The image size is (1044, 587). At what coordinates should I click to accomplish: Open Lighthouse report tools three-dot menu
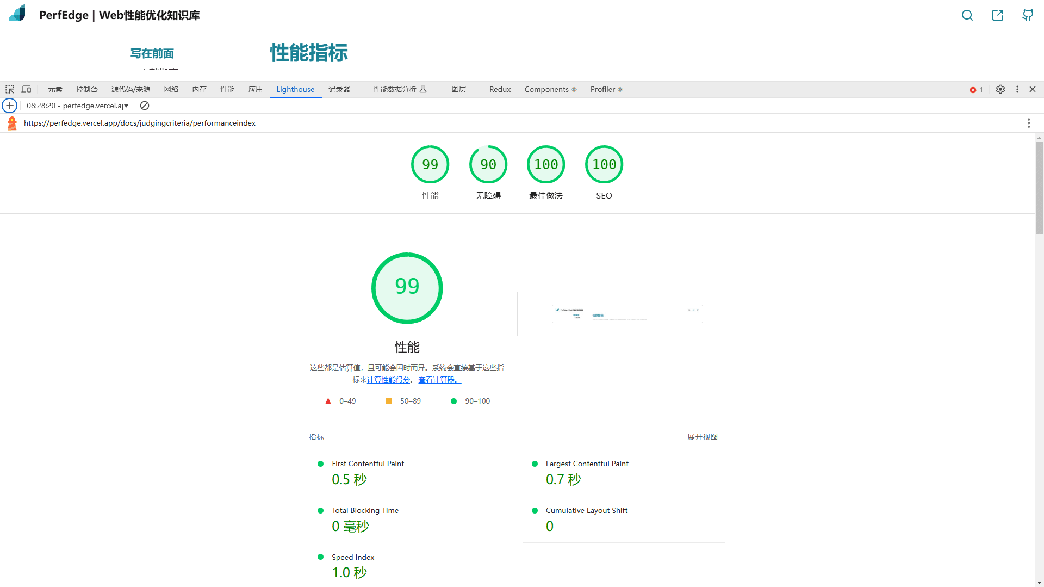[1028, 123]
